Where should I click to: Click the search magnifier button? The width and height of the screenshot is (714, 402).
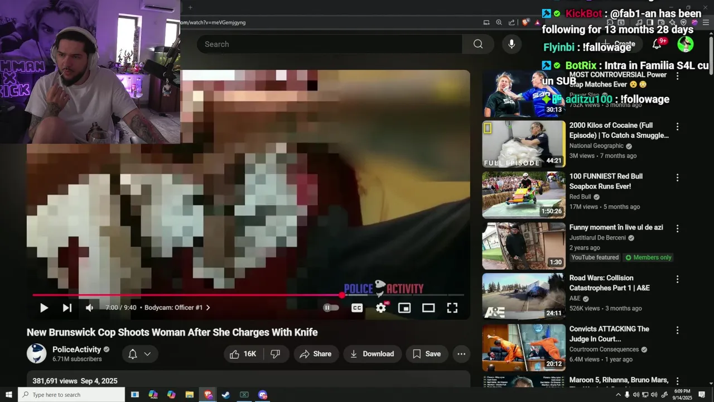(478, 44)
